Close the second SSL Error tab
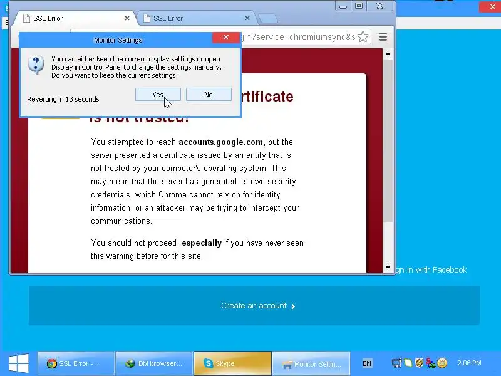This screenshot has width=501, height=376. [x=247, y=18]
